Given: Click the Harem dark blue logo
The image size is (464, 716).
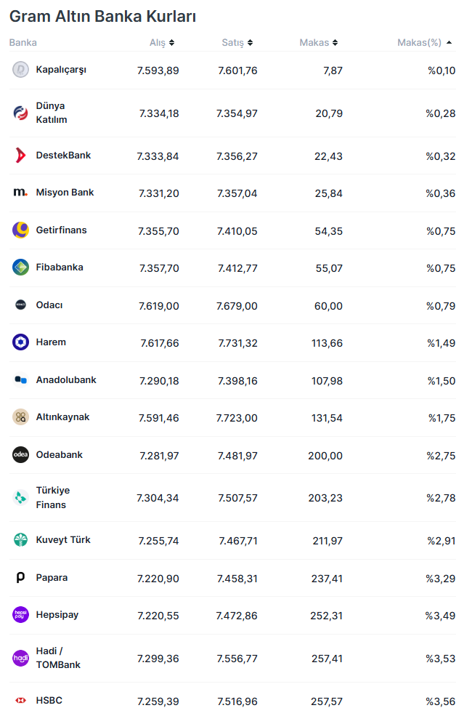Looking at the screenshot, I should 20,342.
